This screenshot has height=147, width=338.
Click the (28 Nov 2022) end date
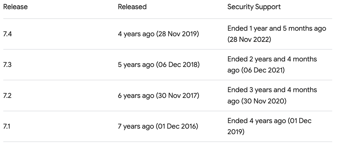pos(249,40)
